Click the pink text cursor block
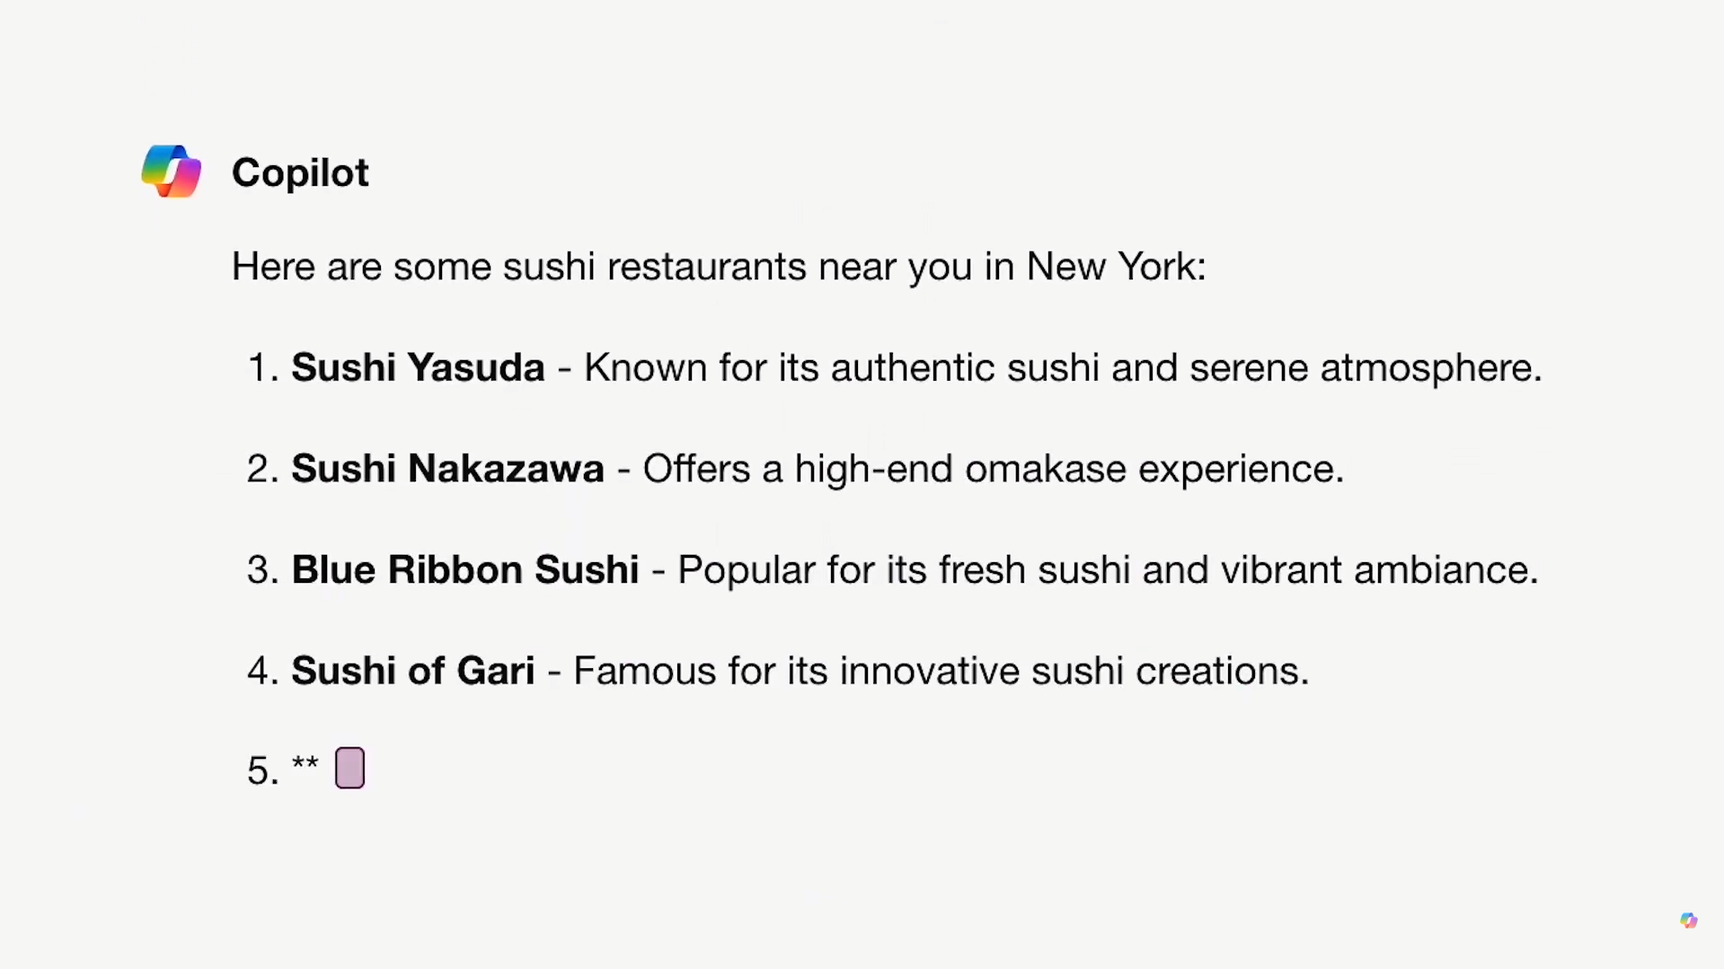 (349, 769)
